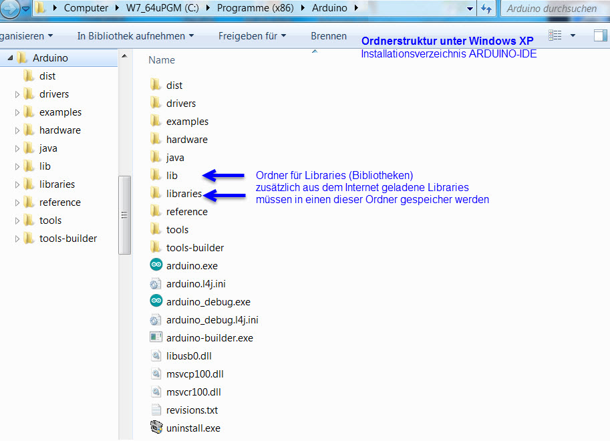The image size is (610, 441).
Task: Select the examples folder icon in file list
Action: 156,121
